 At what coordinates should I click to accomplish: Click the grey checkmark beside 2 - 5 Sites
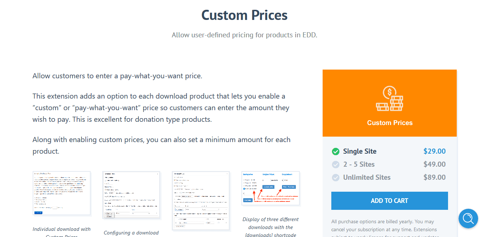[x=336, y=165]
